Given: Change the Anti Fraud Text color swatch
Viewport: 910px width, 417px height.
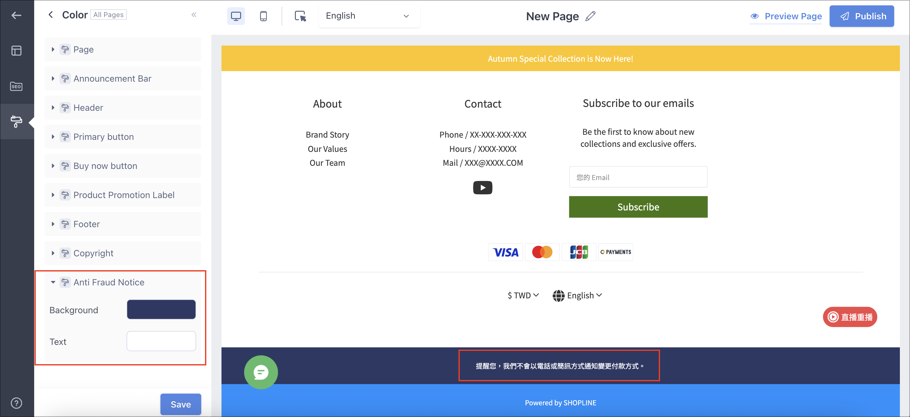Looking at the screenshot, I should [x=161, y=341].
